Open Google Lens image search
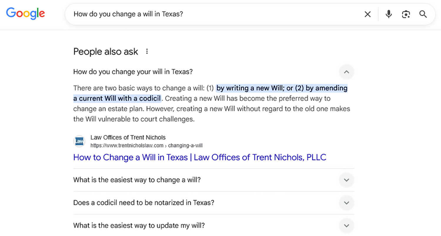Screen dimensions: 441x236 [x=406, y=14]
